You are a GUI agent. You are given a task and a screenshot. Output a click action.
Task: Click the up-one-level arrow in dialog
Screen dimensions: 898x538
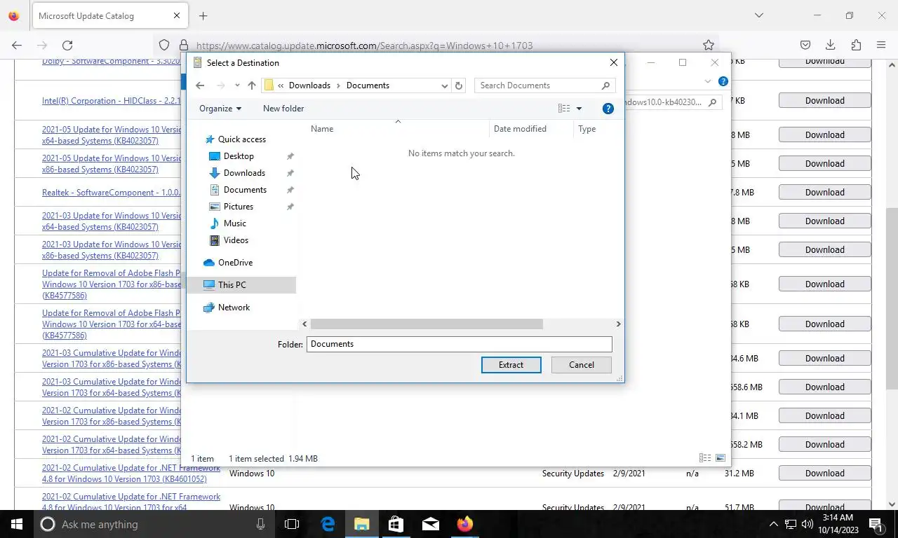coord(252,85)
